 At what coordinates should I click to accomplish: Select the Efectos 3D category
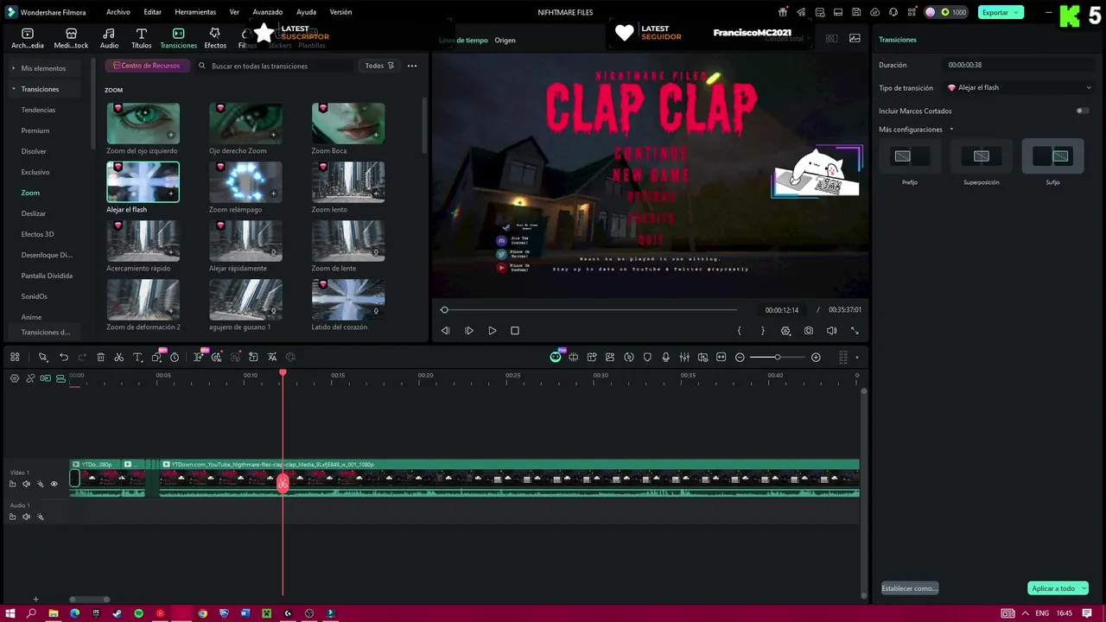click(x=38, y=234)
